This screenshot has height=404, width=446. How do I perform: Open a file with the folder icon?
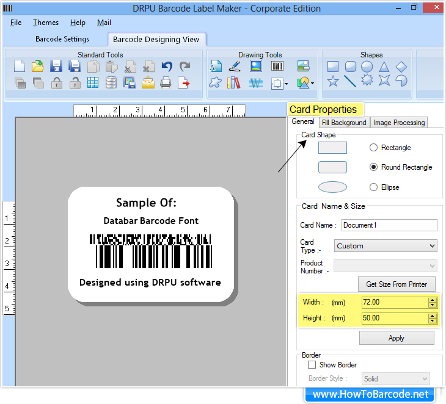(x=37, y=66)
